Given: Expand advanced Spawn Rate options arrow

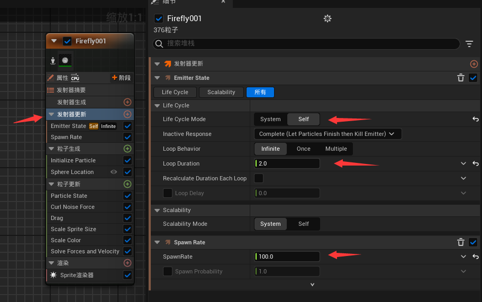Looking at the screenshot, I should [312, 285].
